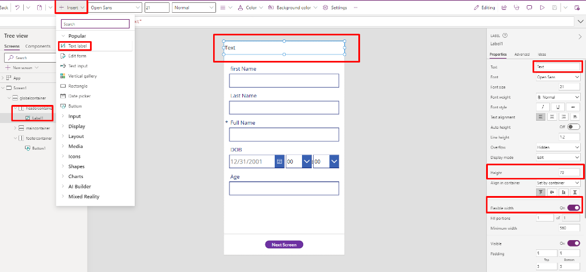Click New screen in Tree view
Image resolution: width=586 pixels, height=272 pixels.
pyautogui.click(x=21, y=67)
